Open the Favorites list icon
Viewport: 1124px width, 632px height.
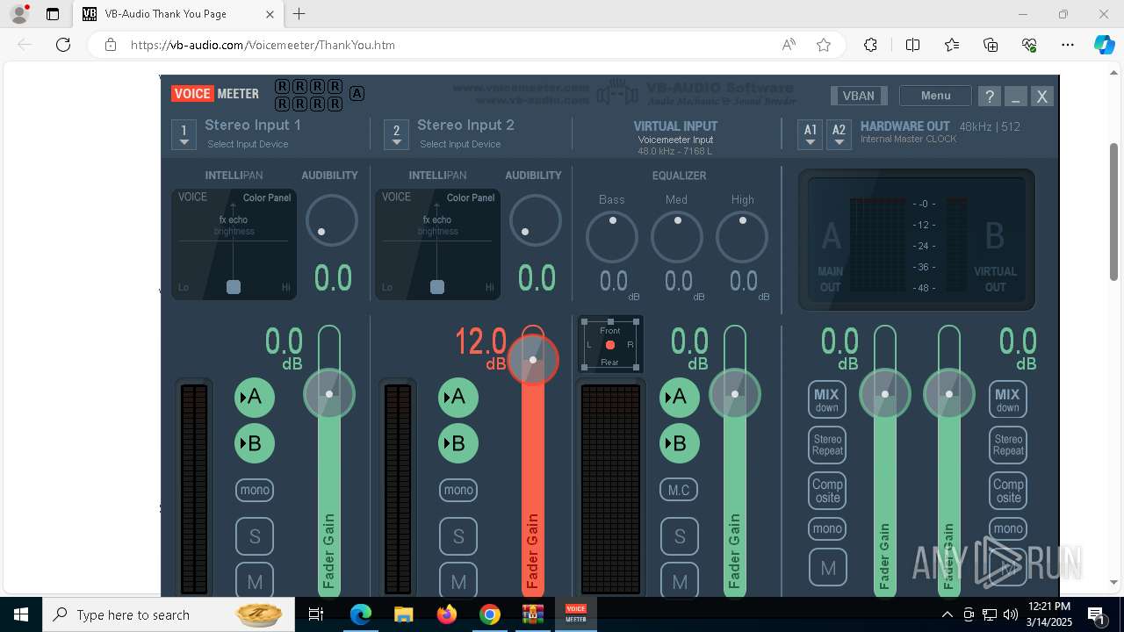tap(952, 45)
